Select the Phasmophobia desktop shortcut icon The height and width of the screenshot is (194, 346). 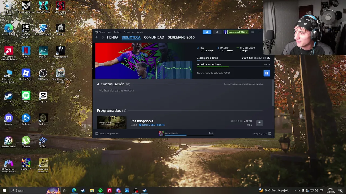coord(60,52)
